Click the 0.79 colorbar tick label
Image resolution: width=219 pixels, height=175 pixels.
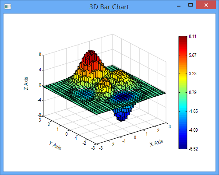(x=193, y=92)
